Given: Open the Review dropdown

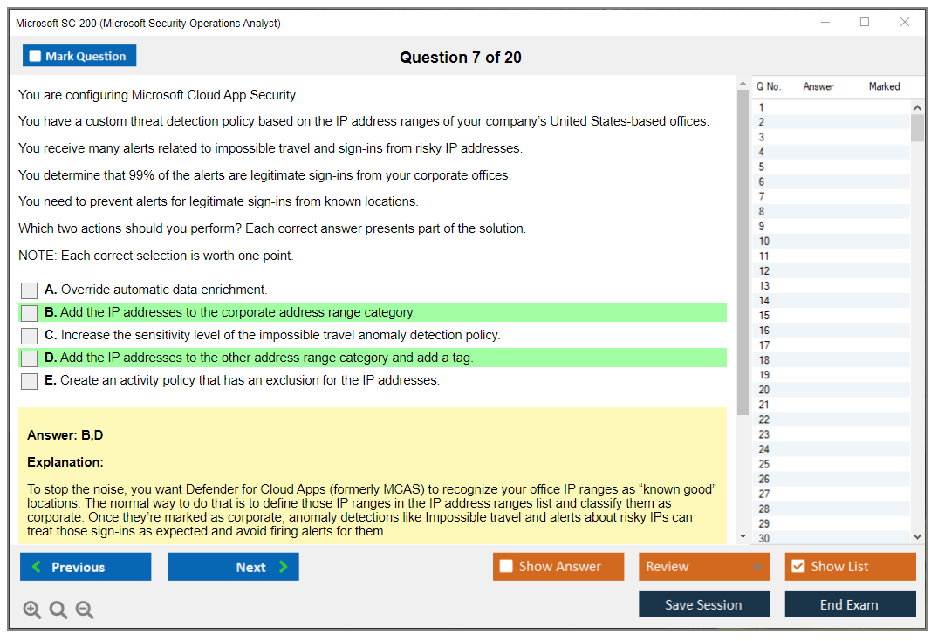Looking at the screenshot, I should [703, 566].
